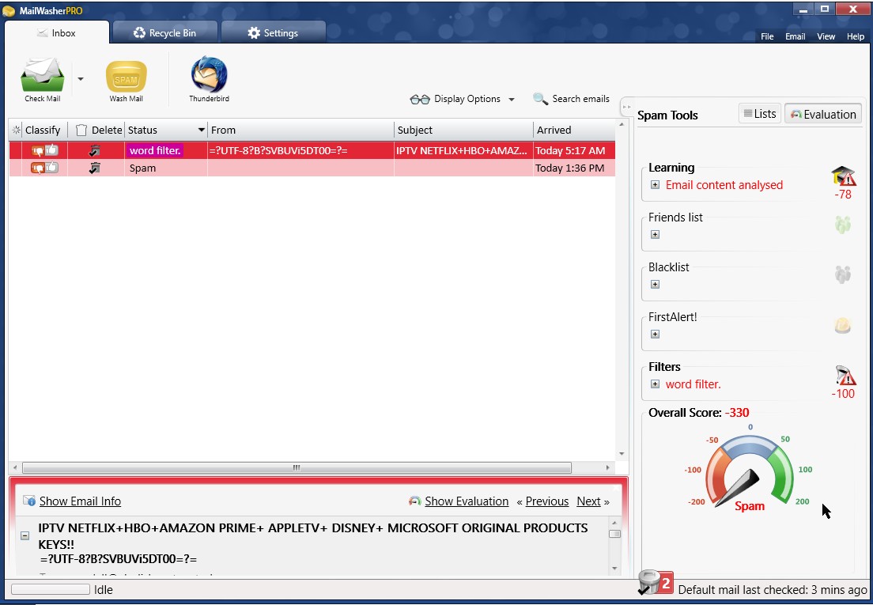
Task: Click the Filters funnel warning icon
Action: point(845,376)
